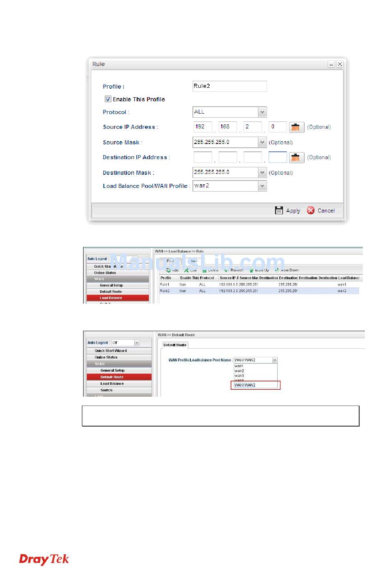Click the red Cancel icon
Image resolution: width=389 pixels, height=569 pixels.
(x=311, y=210)
